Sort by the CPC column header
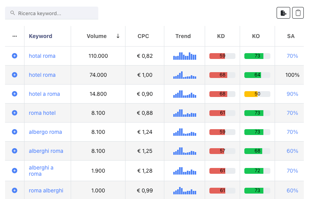Viewport: 310px width, 199px height. click(x=143, y=36)
